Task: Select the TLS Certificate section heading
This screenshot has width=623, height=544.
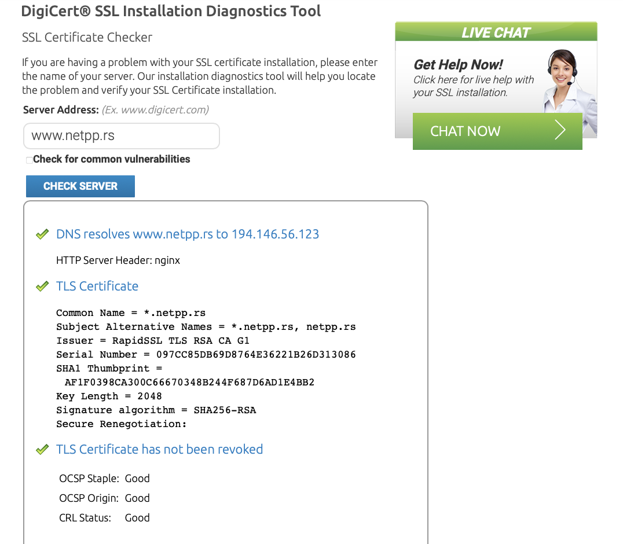Action: pos(97,286)
